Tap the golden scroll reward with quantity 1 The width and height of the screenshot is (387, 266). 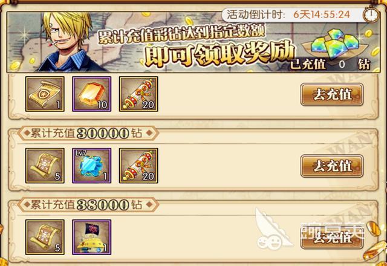(x=45, y=94)
